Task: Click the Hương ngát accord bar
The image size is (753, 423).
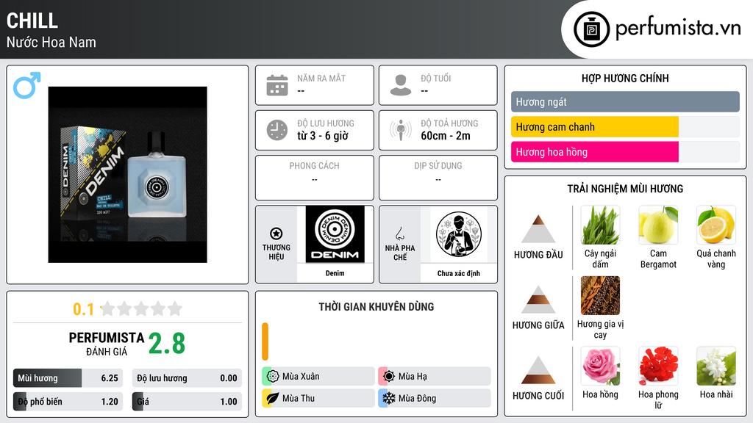Action: [x=625, y=101]
